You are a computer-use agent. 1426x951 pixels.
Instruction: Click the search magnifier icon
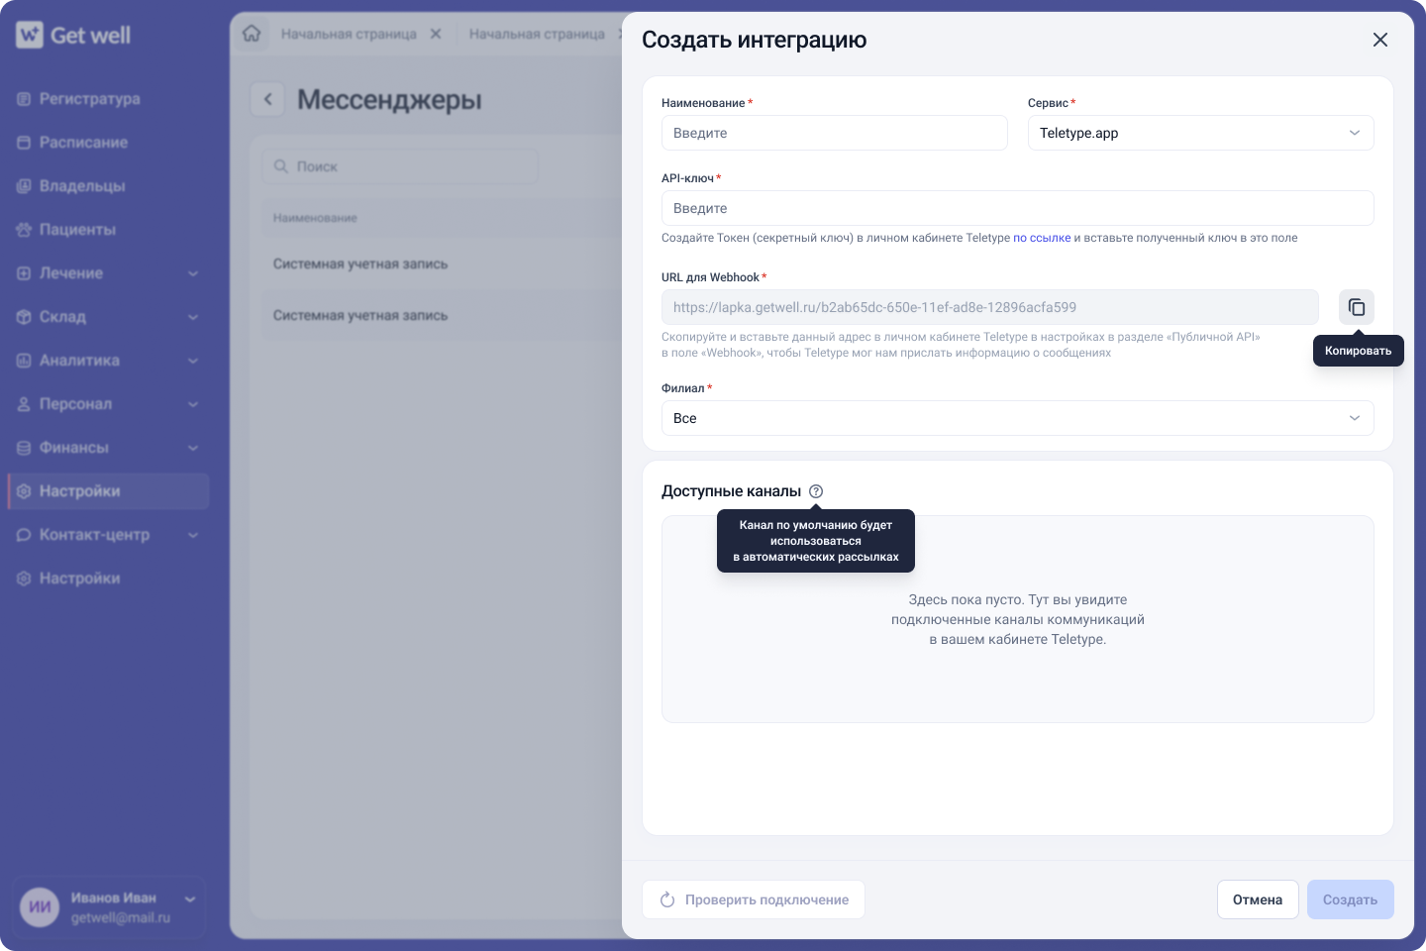pyautogui.click(x=281, y=166)
